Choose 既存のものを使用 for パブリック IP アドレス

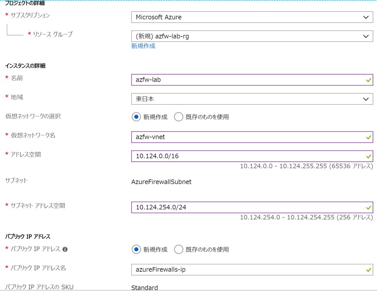(x=178, y=249)
